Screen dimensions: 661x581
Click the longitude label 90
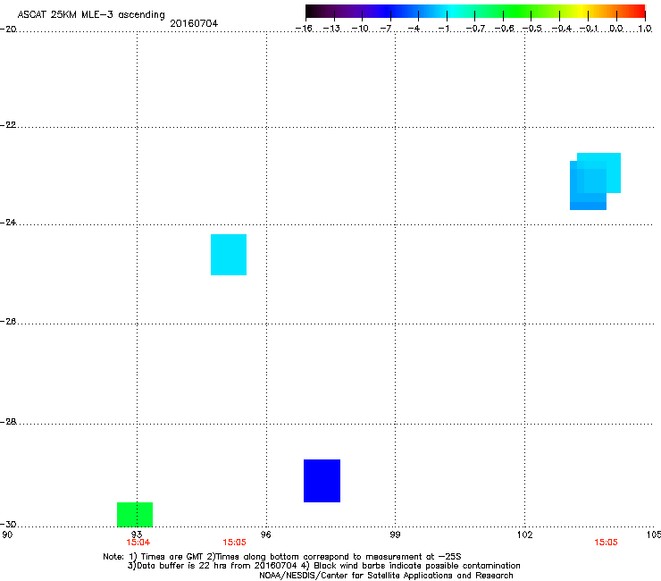pyautogui.click(x=7, y=535)
